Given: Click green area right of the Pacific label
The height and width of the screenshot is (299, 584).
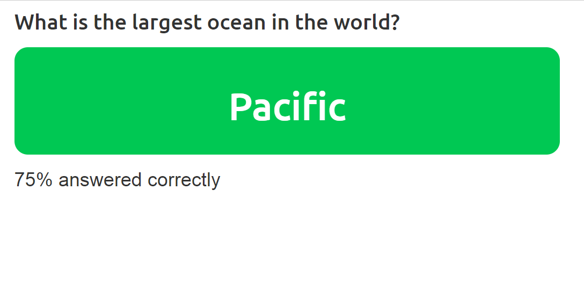Looking at the screenshot, I should 456,102.
